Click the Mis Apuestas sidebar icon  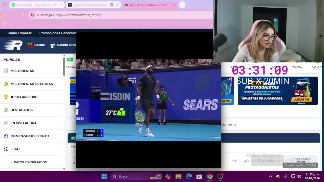point(6,71)
